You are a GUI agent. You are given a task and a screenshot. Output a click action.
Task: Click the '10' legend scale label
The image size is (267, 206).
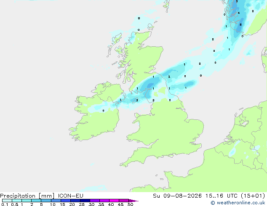tap(53, 204)
